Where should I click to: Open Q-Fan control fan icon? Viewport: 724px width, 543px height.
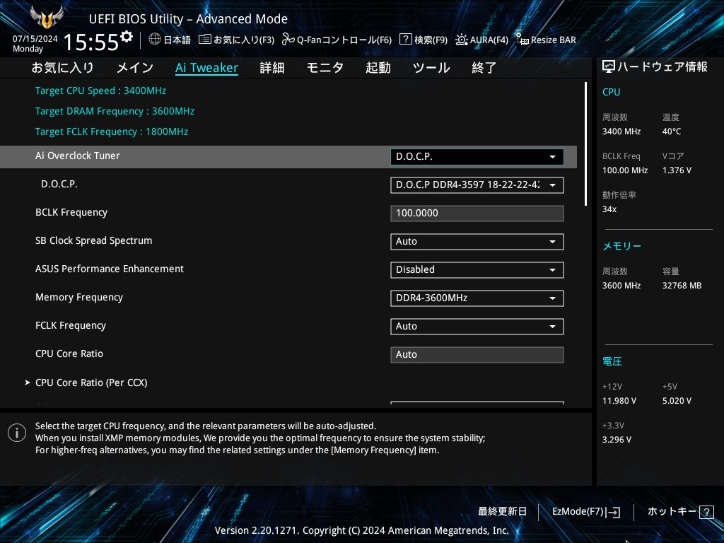click(x=288, y=40)
